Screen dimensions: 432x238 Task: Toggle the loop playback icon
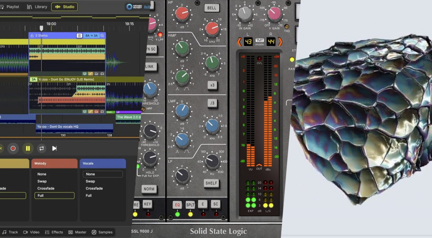[42, 148]
